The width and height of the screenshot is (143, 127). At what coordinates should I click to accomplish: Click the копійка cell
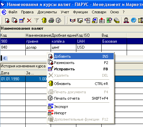(64, 41)
